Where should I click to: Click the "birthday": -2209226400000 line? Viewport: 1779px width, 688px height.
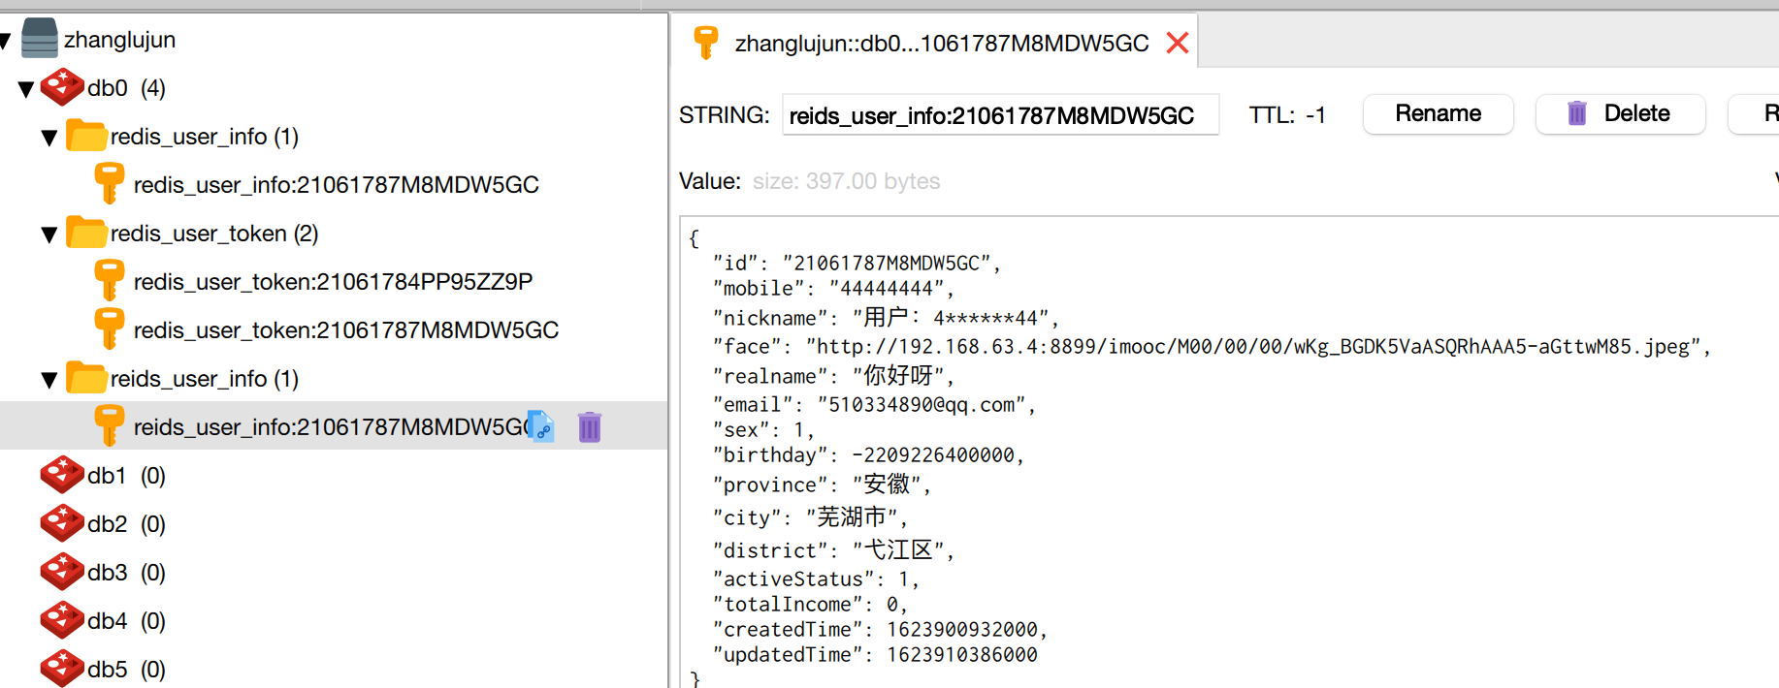pos(868,455)
